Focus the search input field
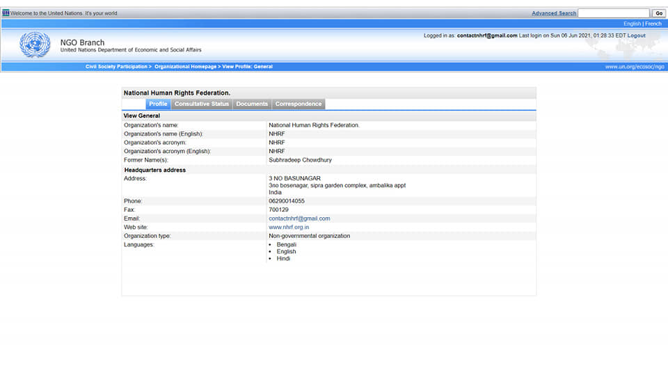Image resolution: width=668 pixels, height=366 pixels. [614, 13]
